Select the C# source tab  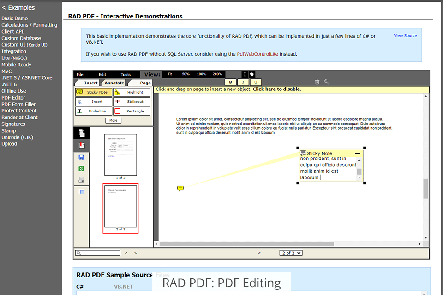[80, 287]
